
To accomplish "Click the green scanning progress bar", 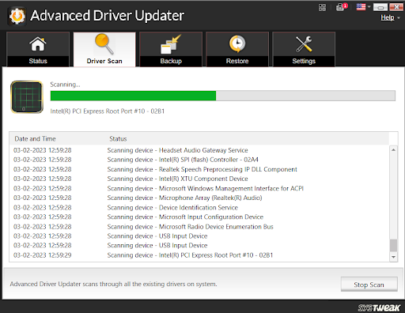I will coord(223,96).
